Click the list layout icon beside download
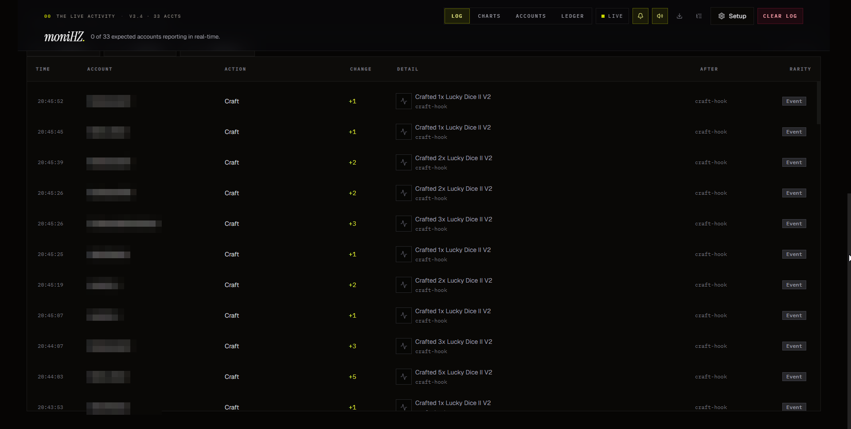 pyautogui.click(x=699, y=16)
